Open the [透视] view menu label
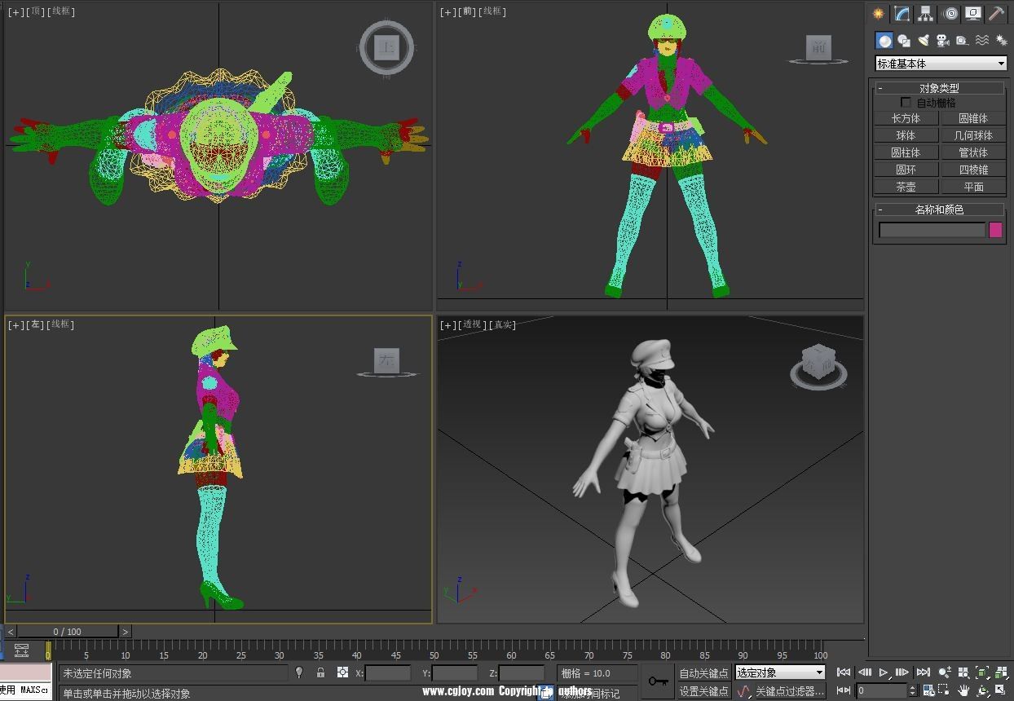The width and height of the screenshot is (1014, 701). coord(472,324)
